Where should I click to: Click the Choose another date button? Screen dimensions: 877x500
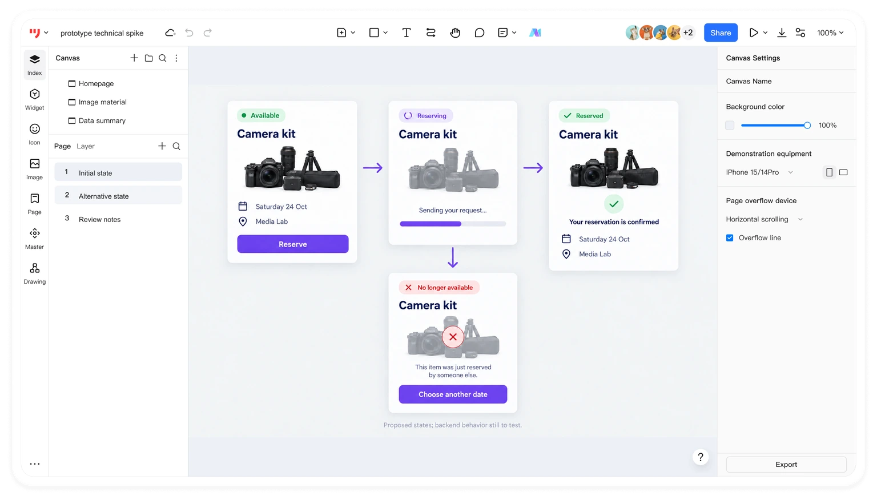point(453,394)
